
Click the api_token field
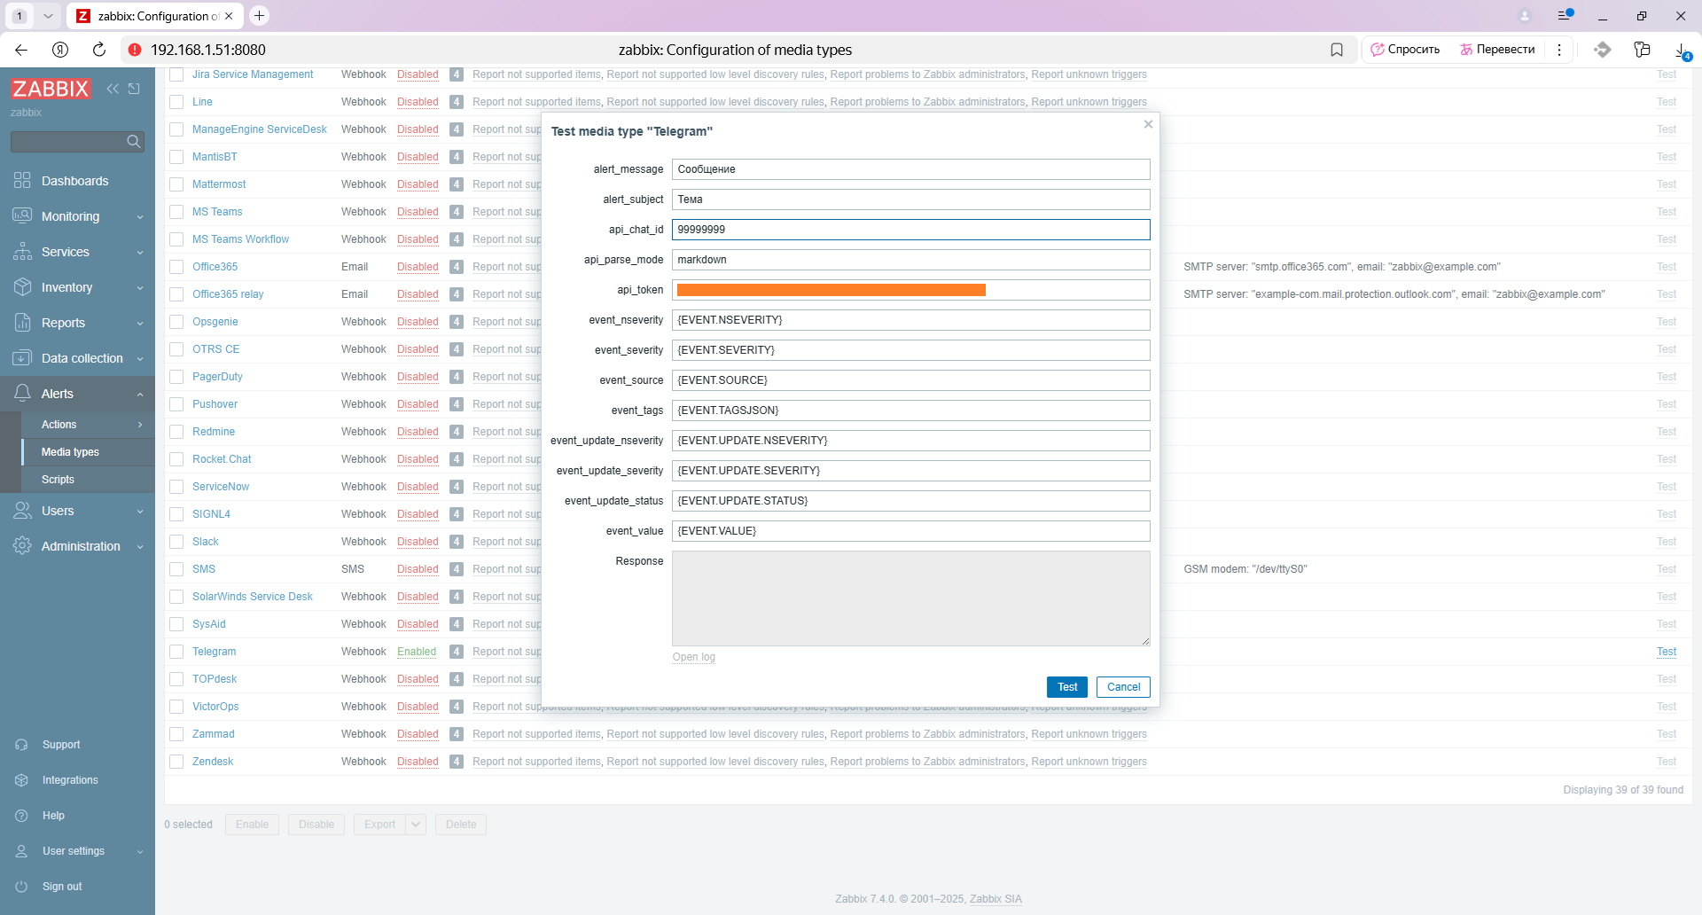(910, 290)
